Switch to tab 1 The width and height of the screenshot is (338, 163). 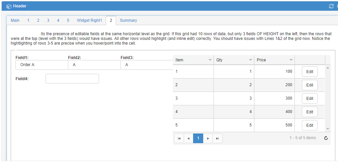(x=28, y=20)
